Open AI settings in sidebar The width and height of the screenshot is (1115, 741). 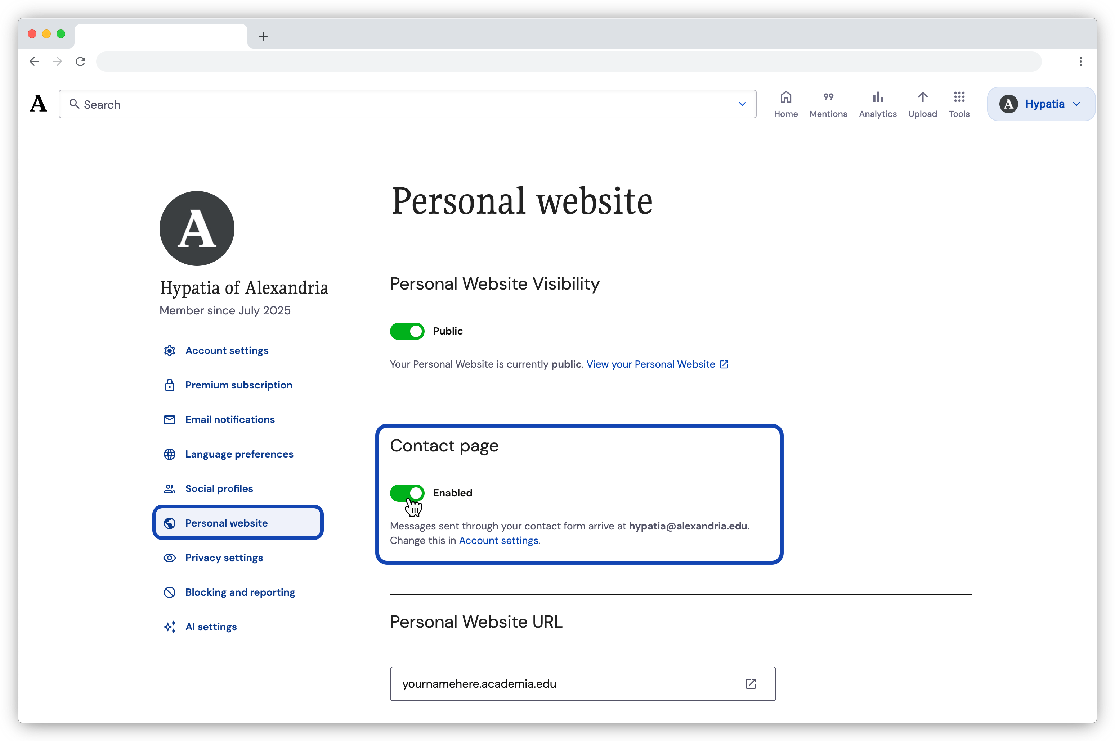click(x=211, y=627)
